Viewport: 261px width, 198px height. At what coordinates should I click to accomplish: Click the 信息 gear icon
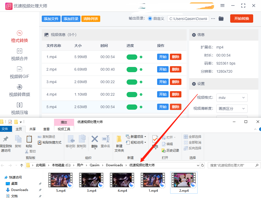[x=194, y=35]
